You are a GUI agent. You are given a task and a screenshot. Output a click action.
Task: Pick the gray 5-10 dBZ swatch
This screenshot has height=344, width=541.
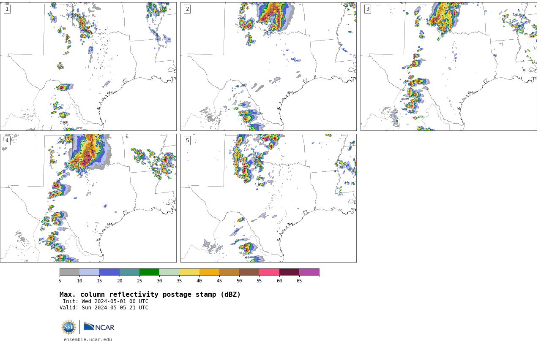[69, 272]
